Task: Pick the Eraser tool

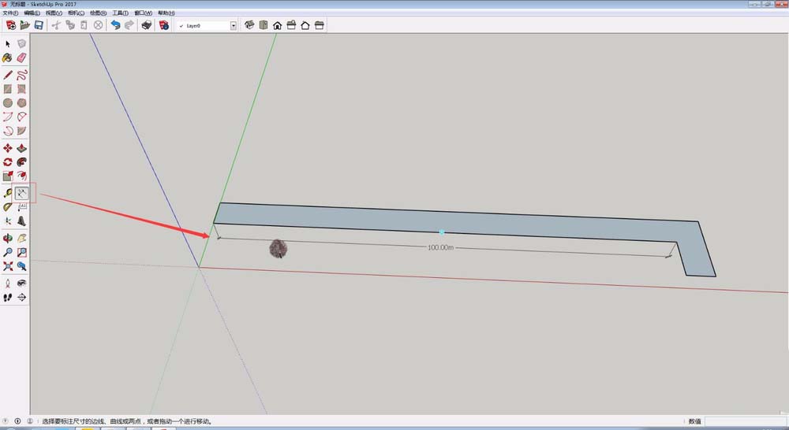Action: click(x=22, y=58)
